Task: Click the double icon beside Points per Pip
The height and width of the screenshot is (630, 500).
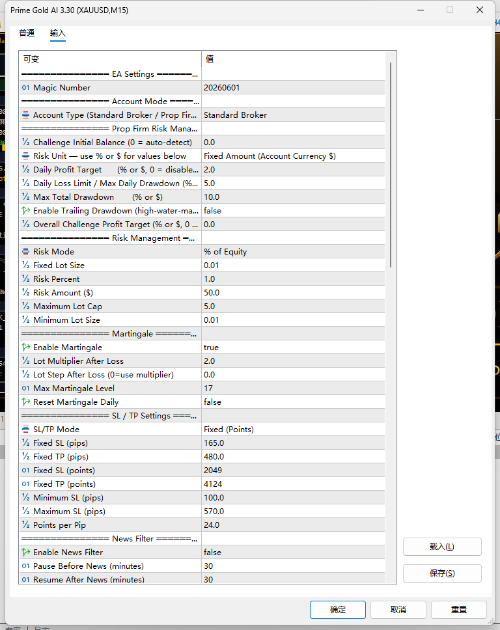Action: pos(26,525)
